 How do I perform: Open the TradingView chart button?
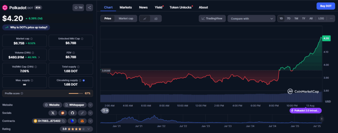(212, 18)
